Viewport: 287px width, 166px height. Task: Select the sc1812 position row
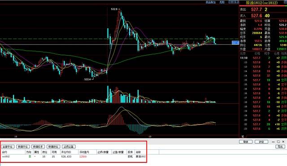point(73,157)
